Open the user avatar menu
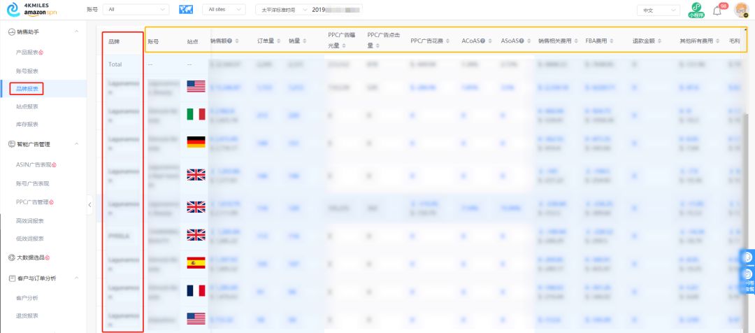The height and width of the screenshot is (333, 755). coord(741,10)
